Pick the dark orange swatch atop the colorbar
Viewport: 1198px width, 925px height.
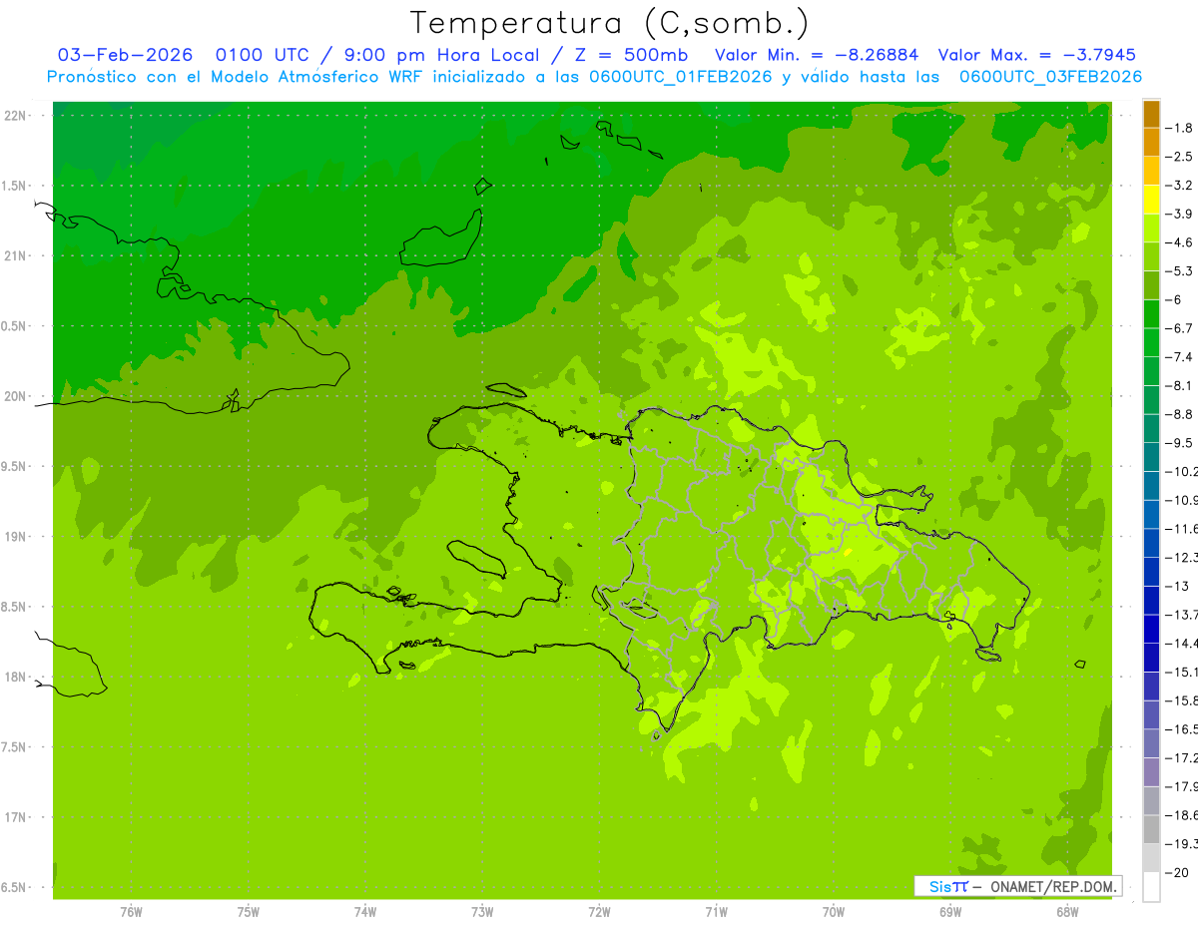[1151, 114]
